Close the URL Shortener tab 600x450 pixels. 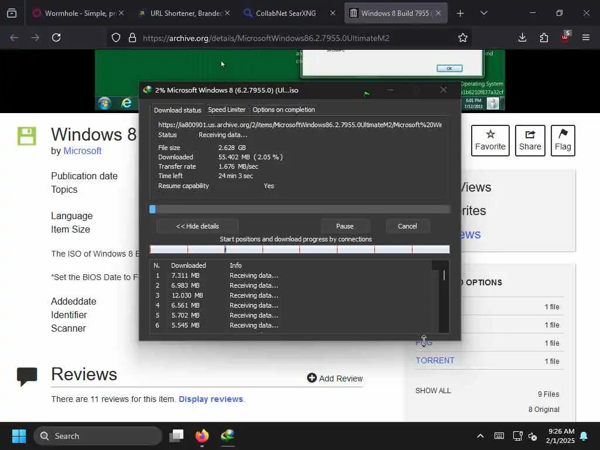tap(227, 13)
